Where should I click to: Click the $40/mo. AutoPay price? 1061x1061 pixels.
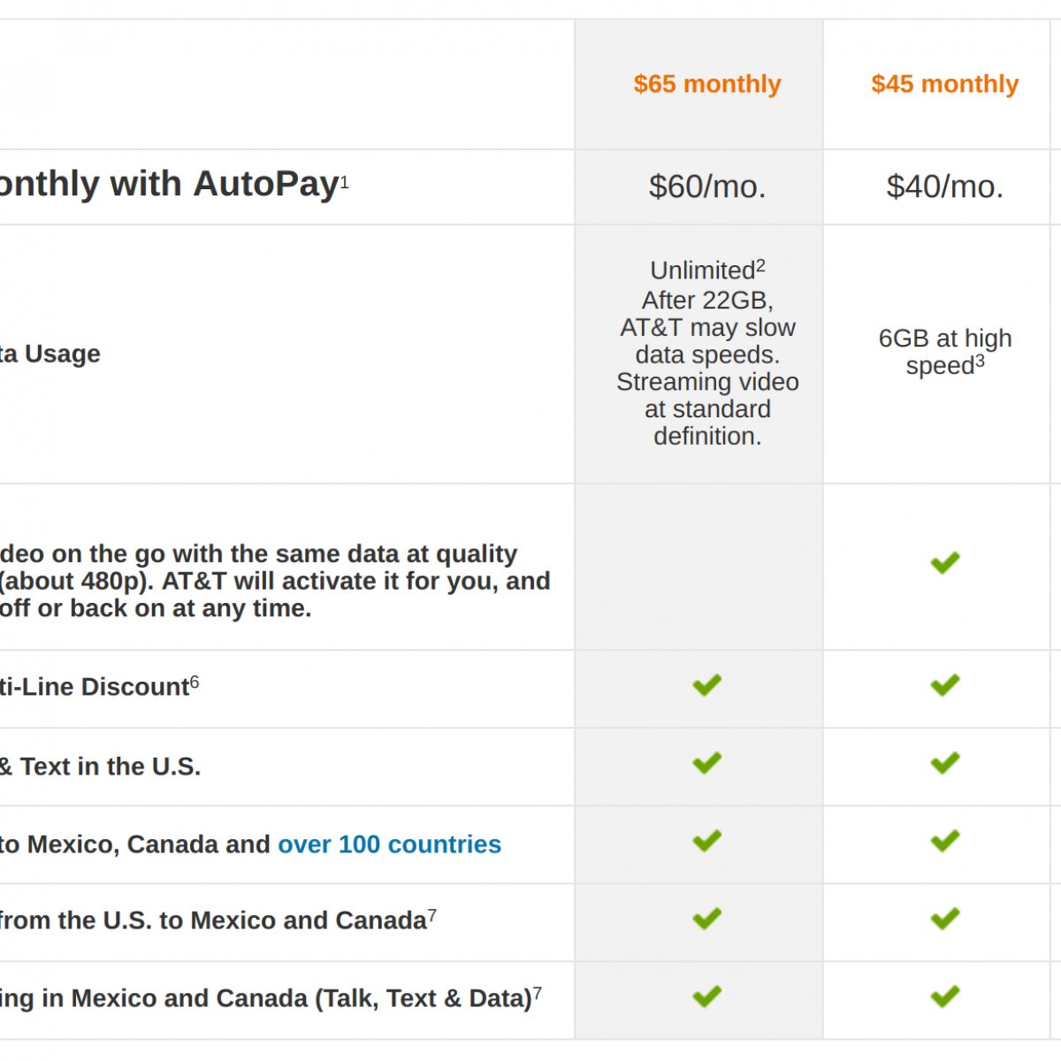click(x=944, y=187)
